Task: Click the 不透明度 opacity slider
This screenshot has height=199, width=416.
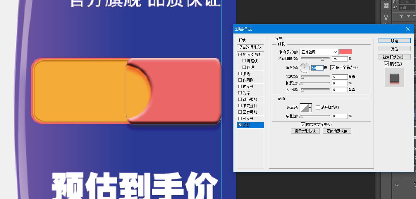Action: pos(315,59)
